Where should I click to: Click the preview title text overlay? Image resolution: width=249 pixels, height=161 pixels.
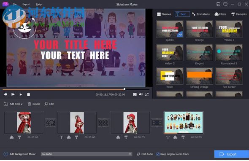coord(75,45)
